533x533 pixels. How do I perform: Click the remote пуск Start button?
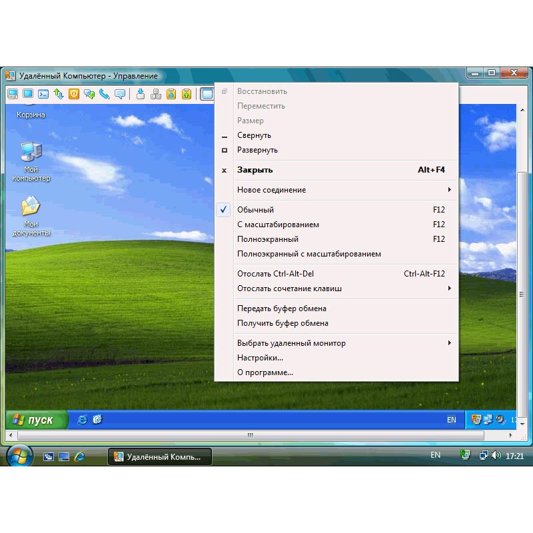[x=37, y=420]
